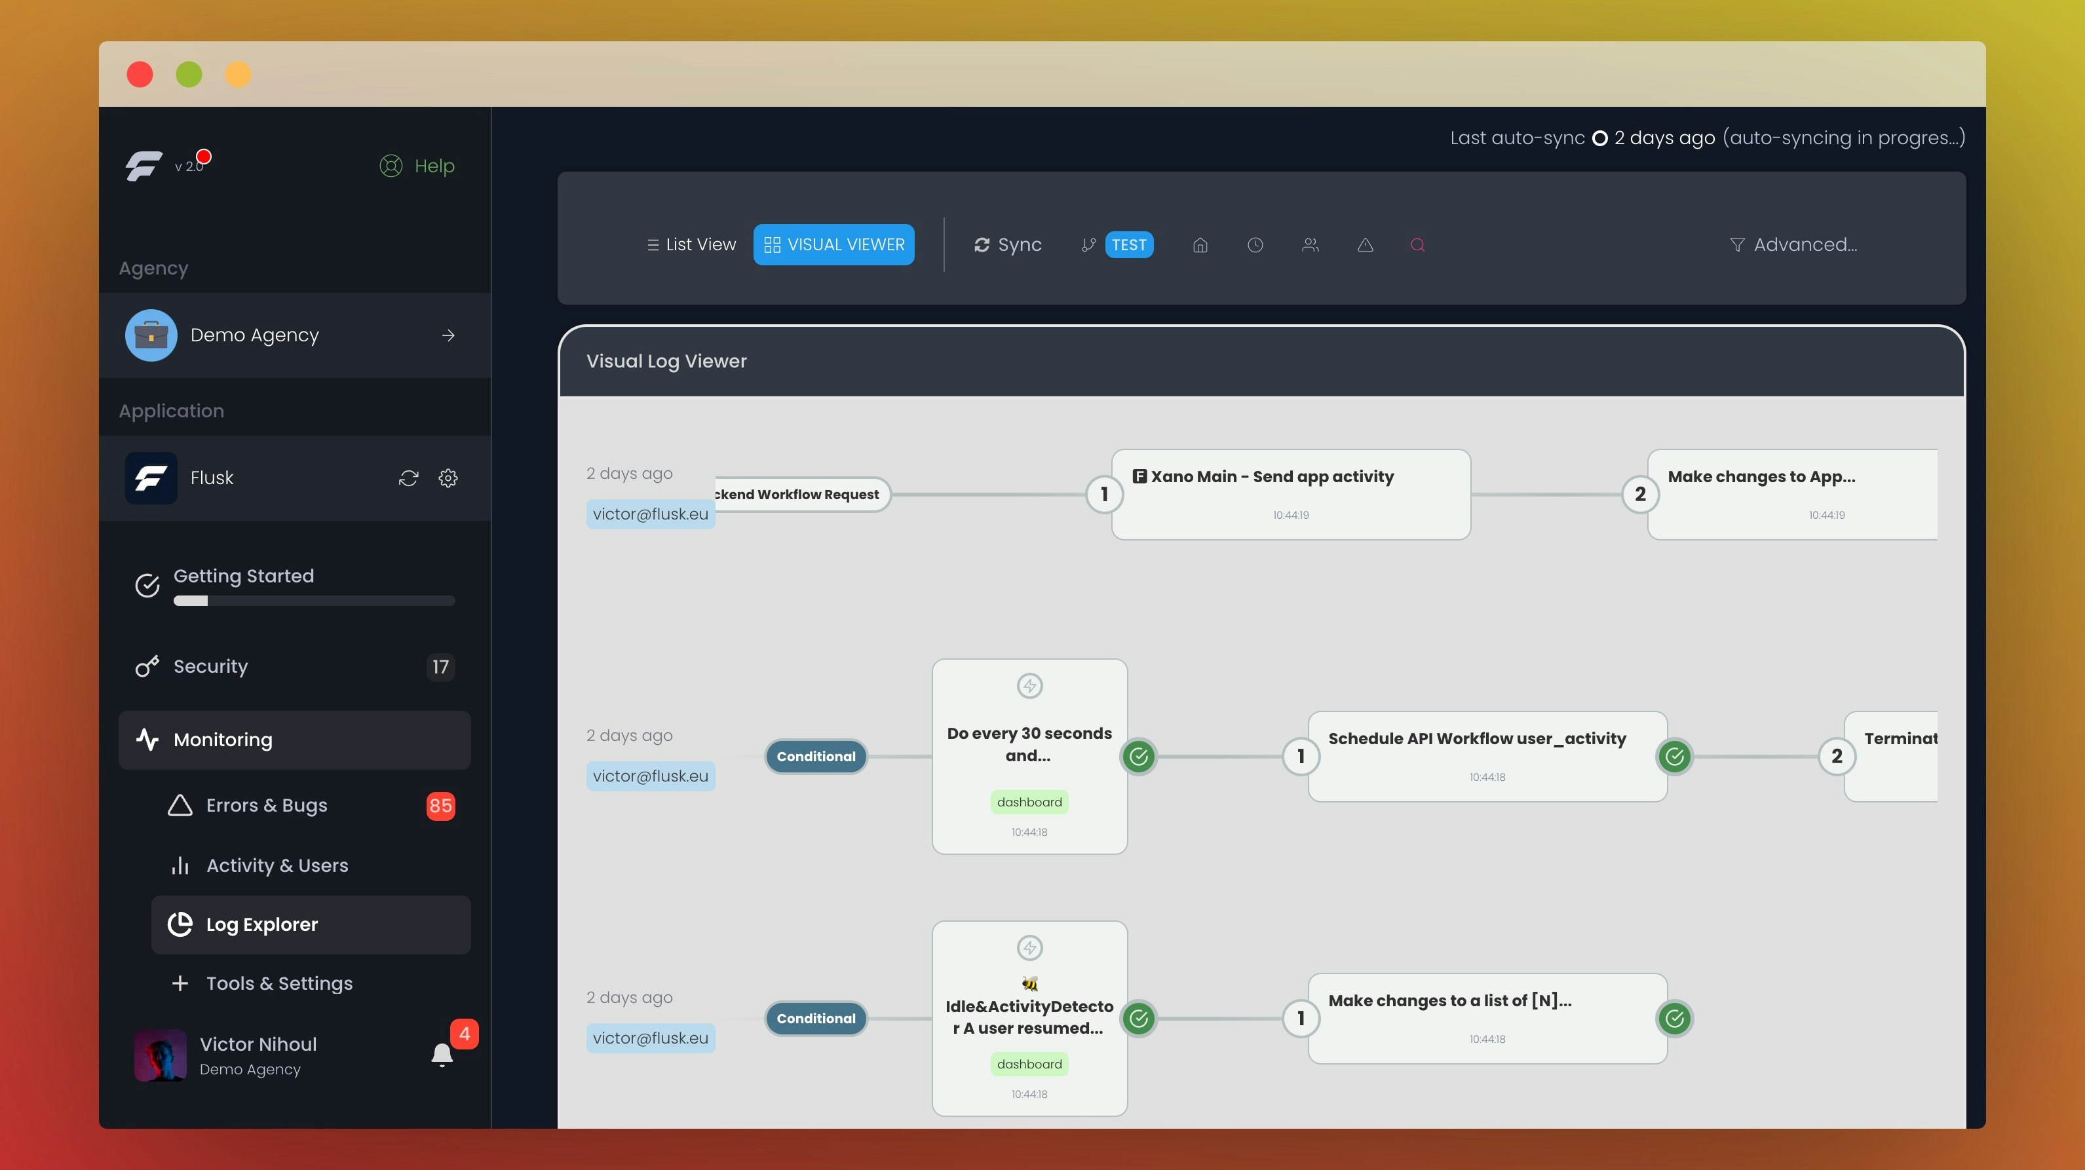
Task: Open Flusk application settings gear
Action: coord(448,478)
